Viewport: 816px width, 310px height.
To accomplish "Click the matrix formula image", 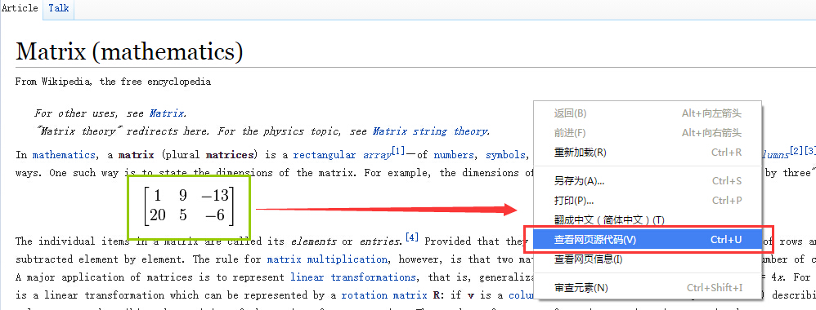I will 190,206.
